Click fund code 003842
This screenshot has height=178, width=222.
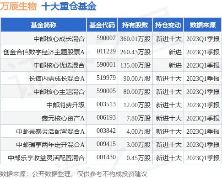point(106,131)
